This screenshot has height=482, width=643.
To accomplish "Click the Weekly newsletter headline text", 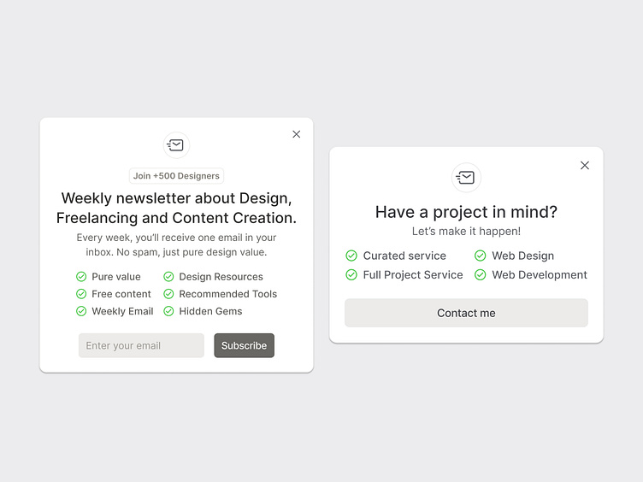I will click(176, 208).
